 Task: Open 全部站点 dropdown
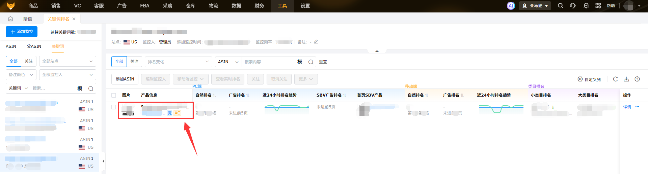[67, 61]
